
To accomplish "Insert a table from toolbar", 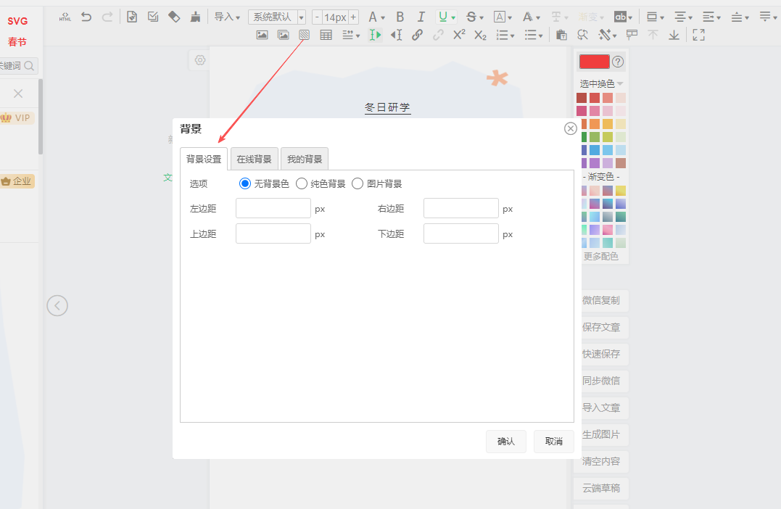I will 326,35.
